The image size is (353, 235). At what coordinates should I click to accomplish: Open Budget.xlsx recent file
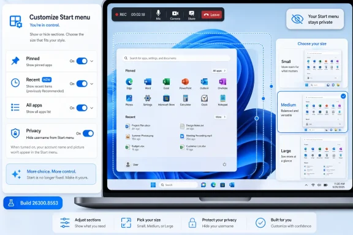click(x=135, y=147)
